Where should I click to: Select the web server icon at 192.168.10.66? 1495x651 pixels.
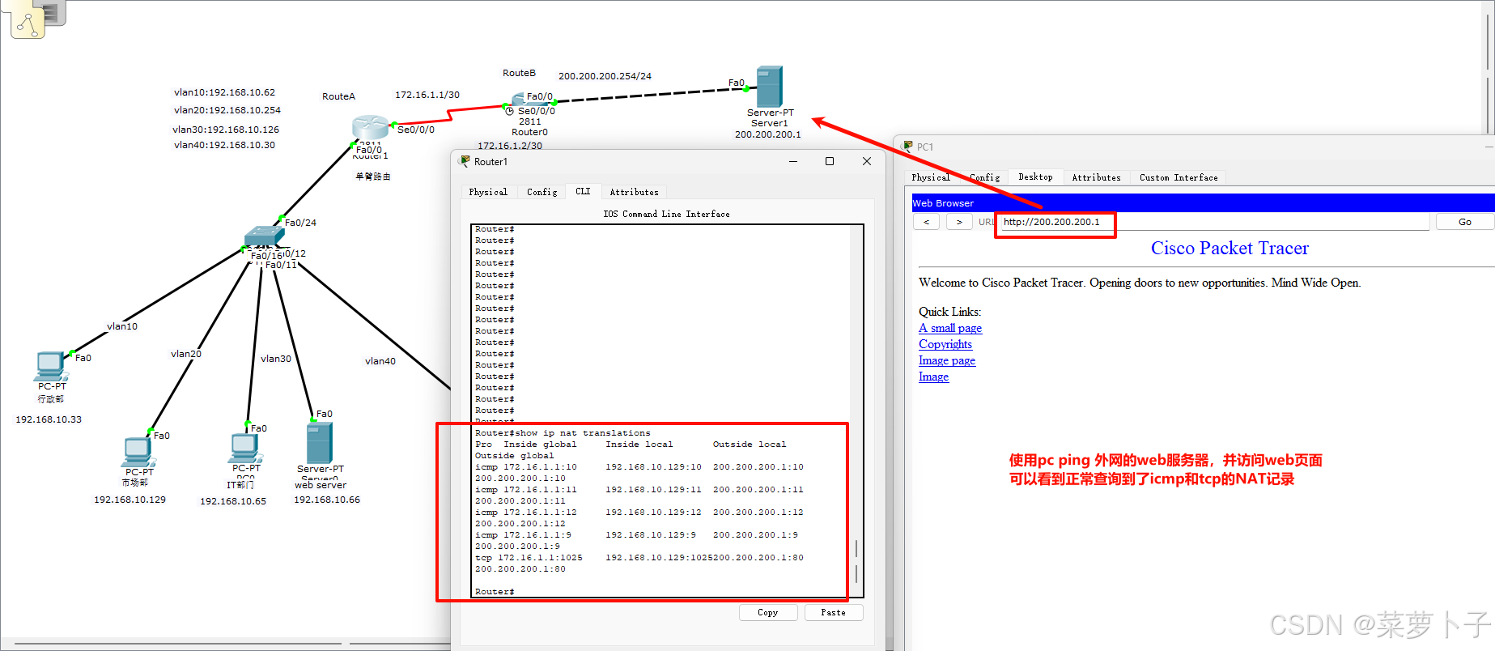320,443
